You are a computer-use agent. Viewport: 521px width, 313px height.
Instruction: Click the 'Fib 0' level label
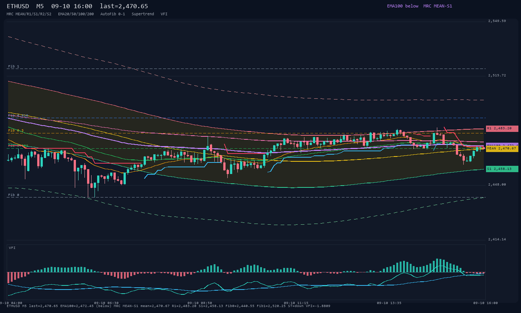[x=14, y=195]
